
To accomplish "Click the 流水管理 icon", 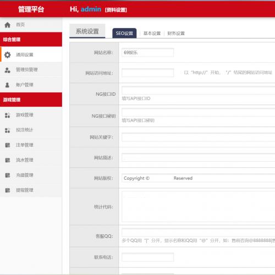I will [x=7, y=160].
